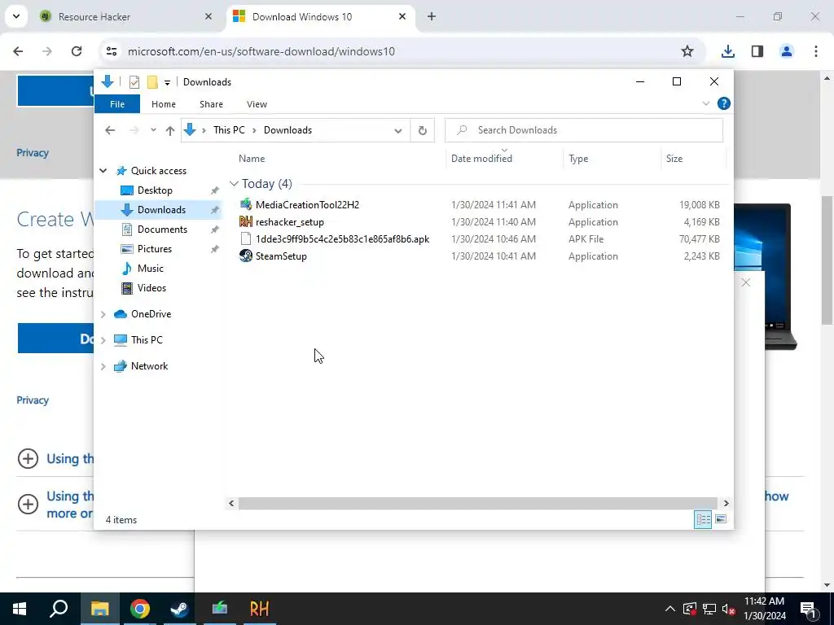The image size is (834, 625).
Task: Go back in File Explorer
Action: coord(110,130)
